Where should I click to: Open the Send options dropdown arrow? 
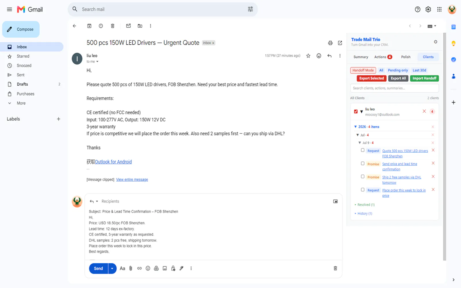coord(112,268)
